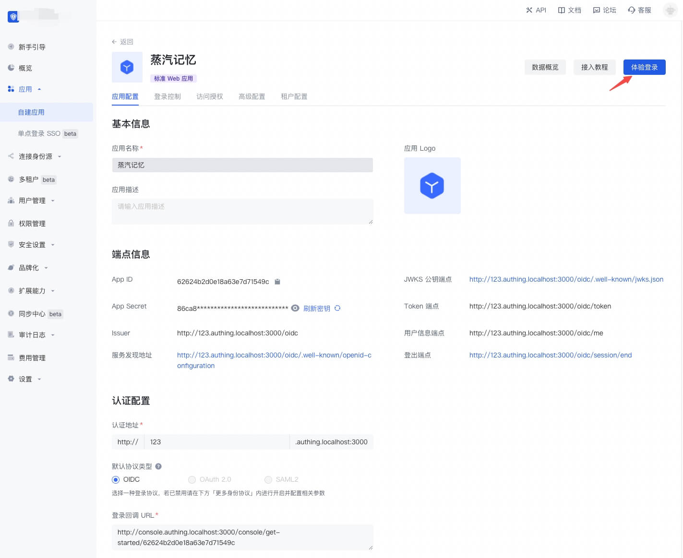Open the JWKS 公钥端点 link
683x558 pixels.
click(x=566, y=279)
